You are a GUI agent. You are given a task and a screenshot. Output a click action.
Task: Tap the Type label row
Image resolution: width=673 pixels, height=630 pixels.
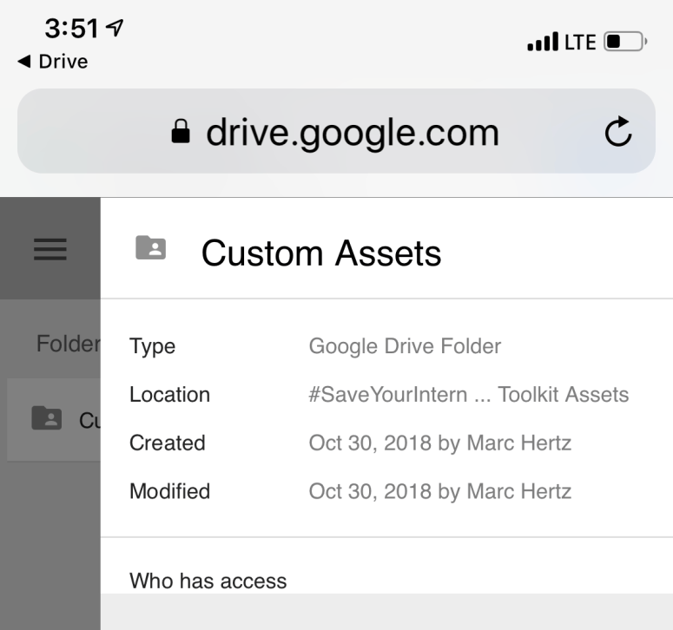[x=152, y=347]
